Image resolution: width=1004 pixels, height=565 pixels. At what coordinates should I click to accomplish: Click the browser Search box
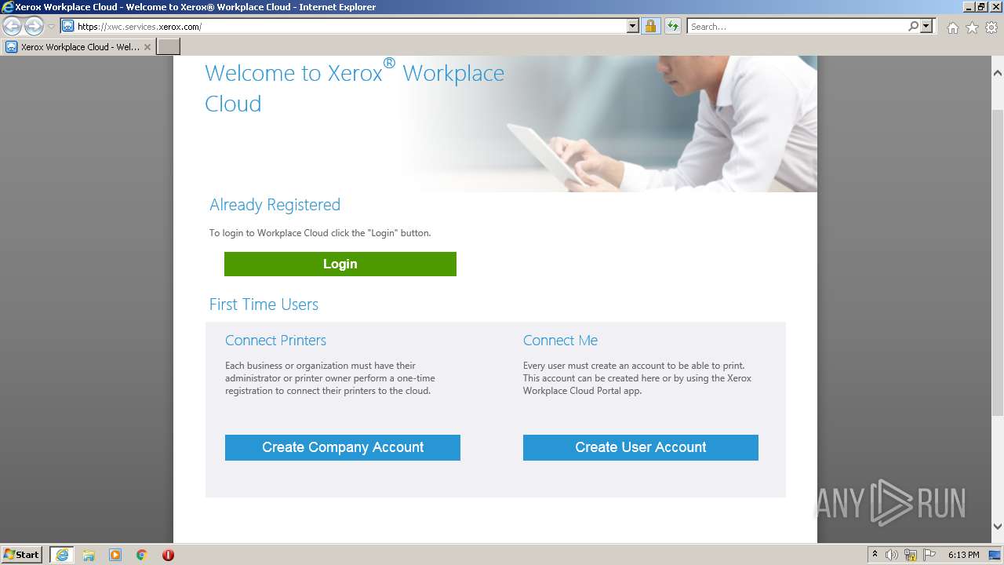(797, 27)
